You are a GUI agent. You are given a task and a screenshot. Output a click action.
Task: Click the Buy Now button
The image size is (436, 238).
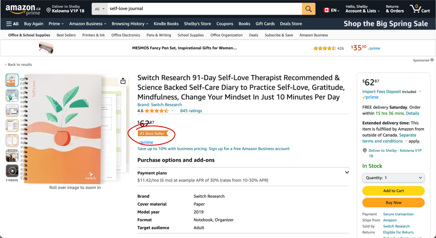(x=393, y=202)
